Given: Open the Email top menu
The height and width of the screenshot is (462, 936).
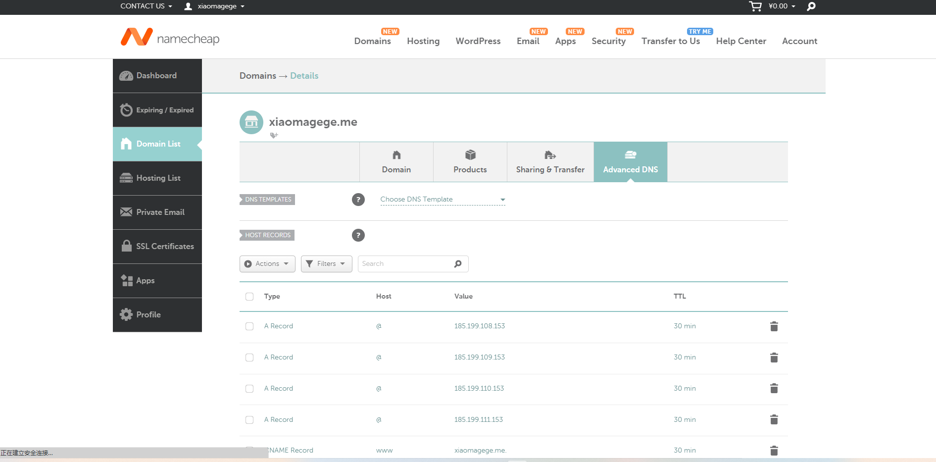Looking at the screenshot, I should coord(528,41).
